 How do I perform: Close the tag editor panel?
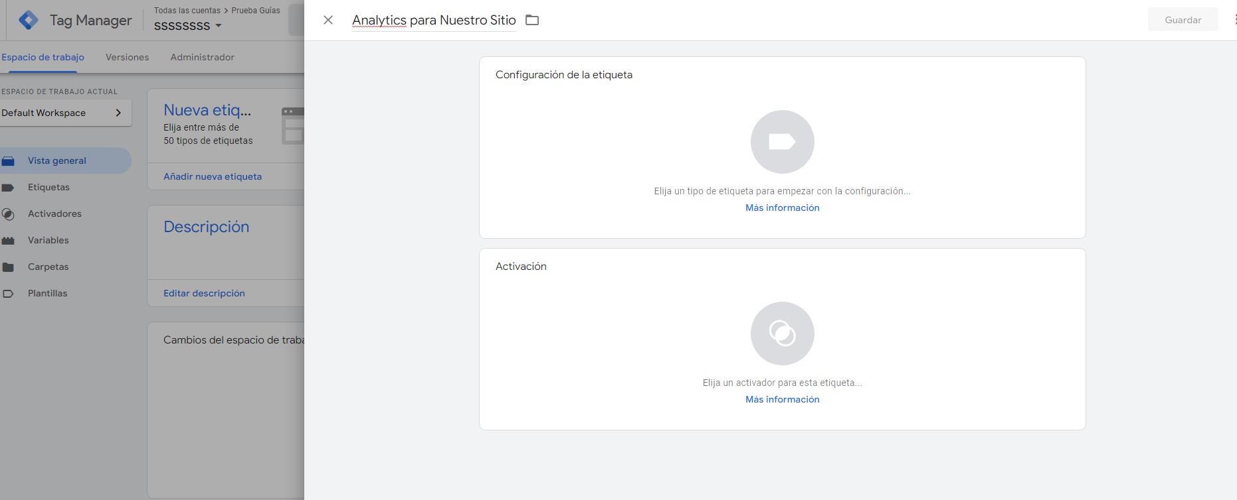pos(328,20)
